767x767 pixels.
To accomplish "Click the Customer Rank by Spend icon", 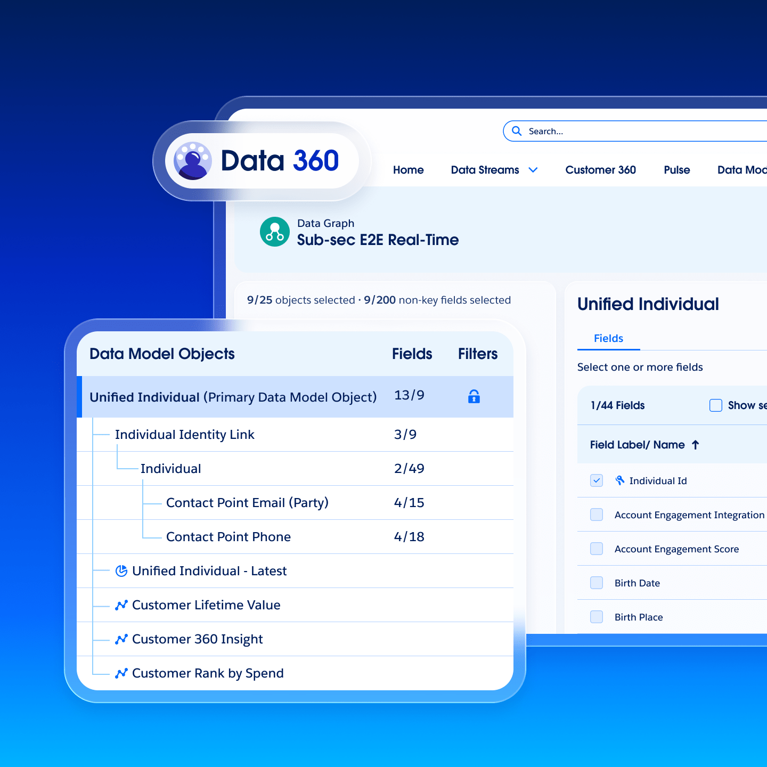I will click(x=121, y=673).
